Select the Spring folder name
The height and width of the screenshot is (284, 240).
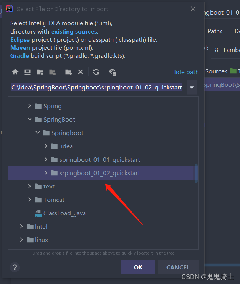[52, 106]
